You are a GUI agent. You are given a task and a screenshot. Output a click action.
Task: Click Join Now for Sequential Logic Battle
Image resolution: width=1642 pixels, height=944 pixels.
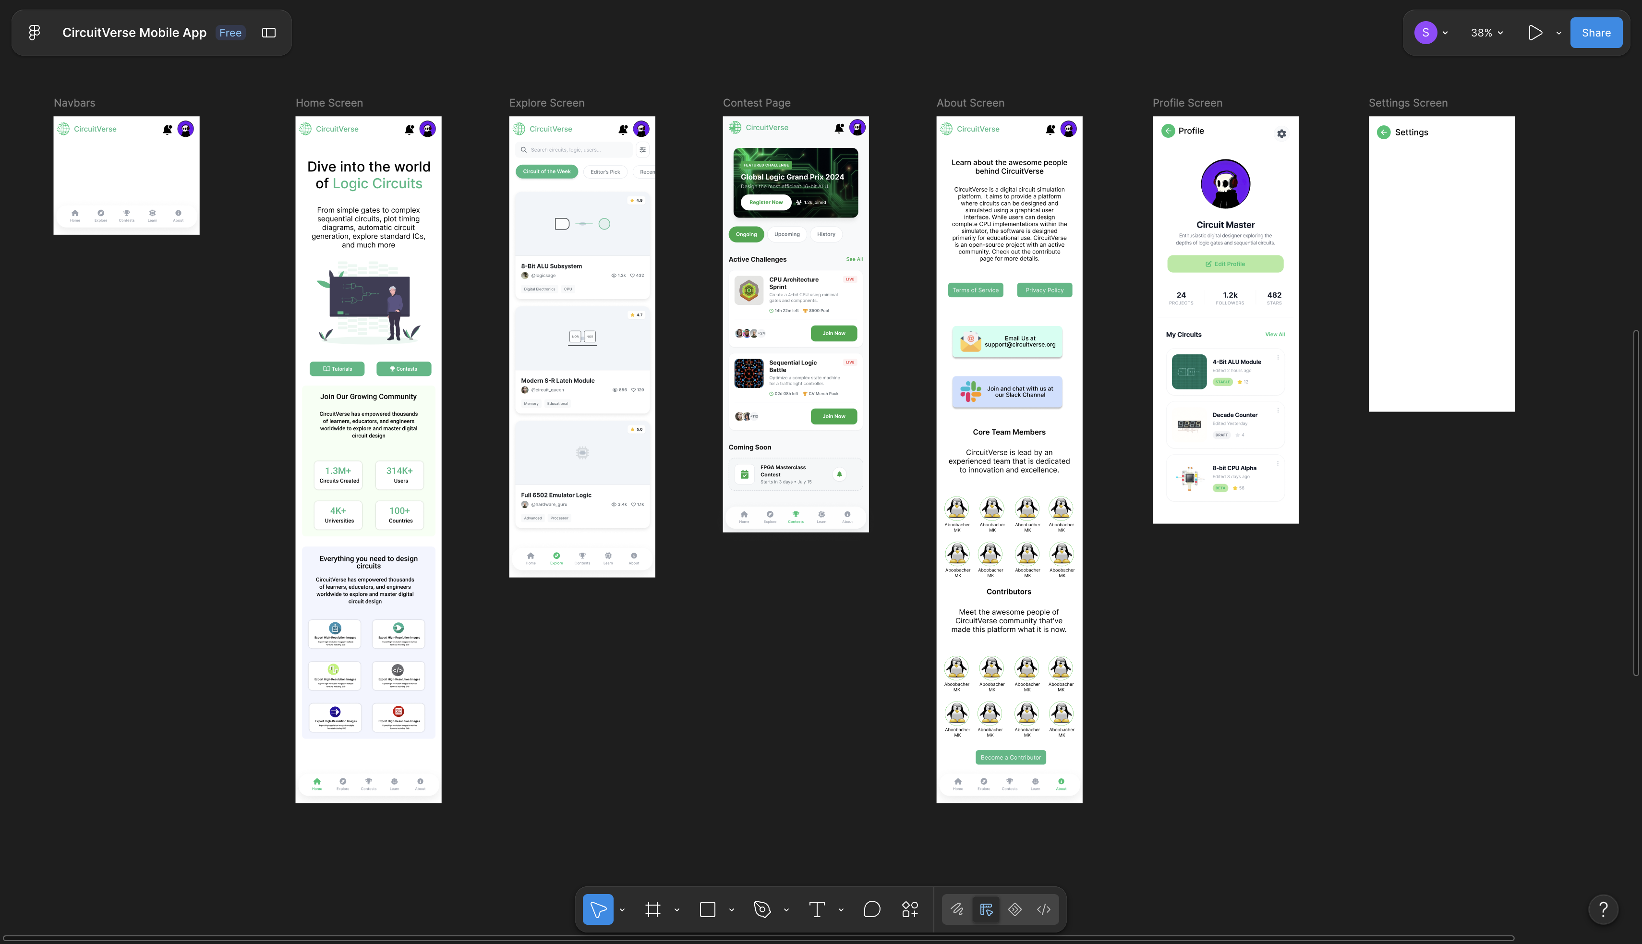[x=833, y=416]
